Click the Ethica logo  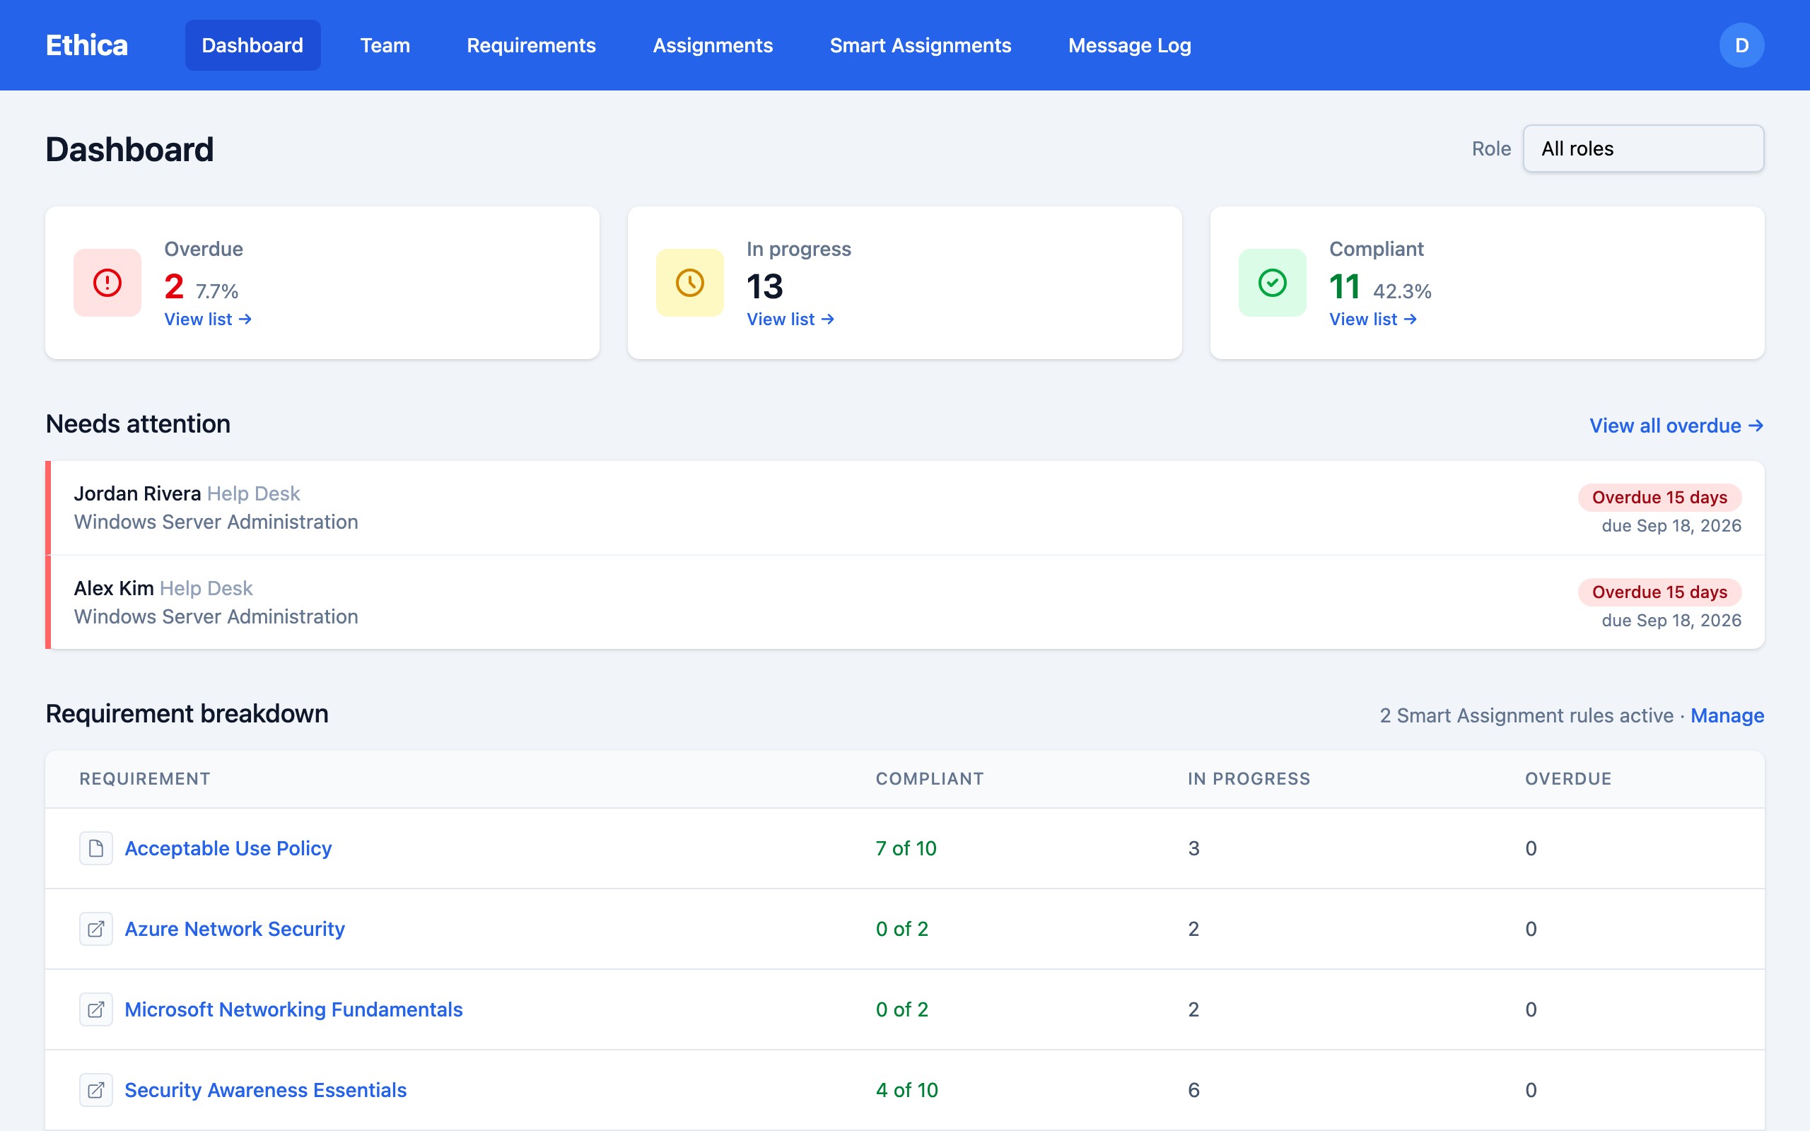coord(87,46)
